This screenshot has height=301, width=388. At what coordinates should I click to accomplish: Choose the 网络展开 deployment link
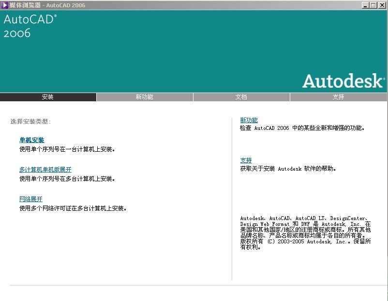pos(31,199)
